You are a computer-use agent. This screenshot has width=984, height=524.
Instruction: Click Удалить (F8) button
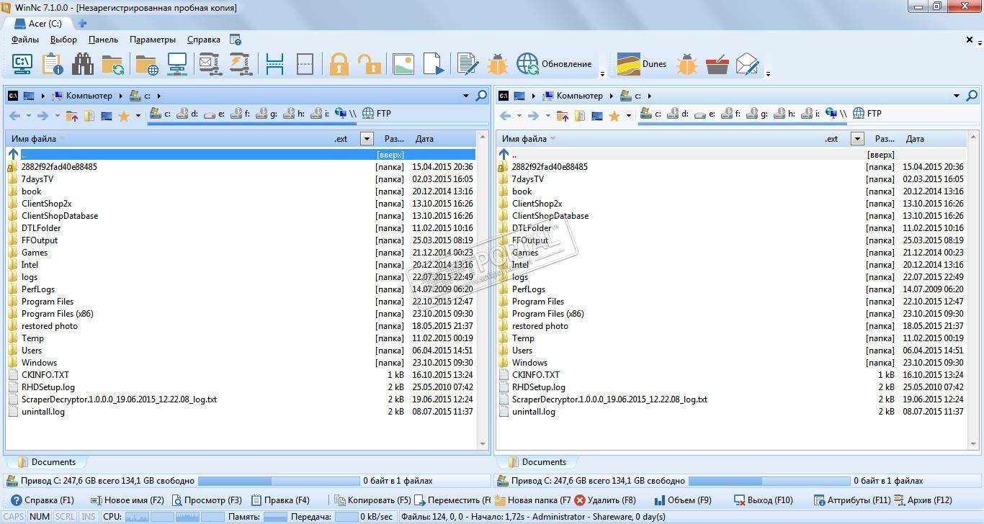(605, 500)
